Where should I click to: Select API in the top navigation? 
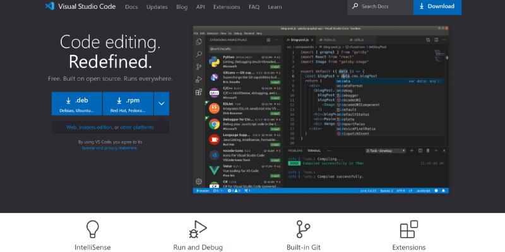tap(200, 6)
